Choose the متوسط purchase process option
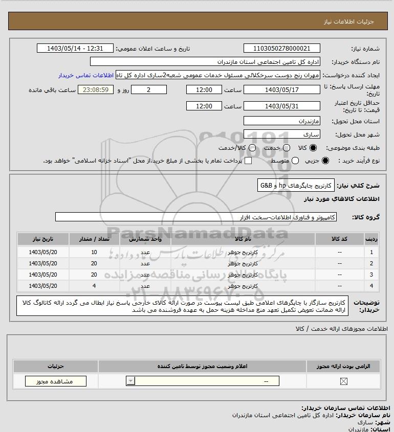Image resolution: width=394 pixels, height=432 pixels. pyautogui.click(x=295, y=161)
